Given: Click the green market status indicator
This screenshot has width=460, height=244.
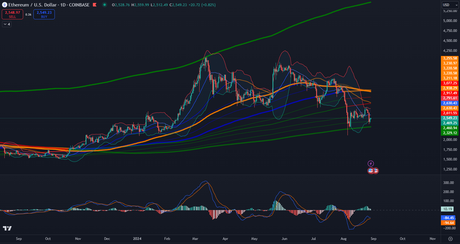Looking at the screenshot, I should [104, 5].
